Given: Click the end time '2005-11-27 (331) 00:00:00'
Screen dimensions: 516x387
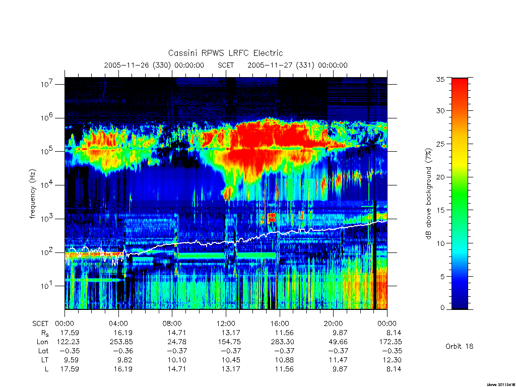Looking at the screenshot, I should click(x=297, y=65).
